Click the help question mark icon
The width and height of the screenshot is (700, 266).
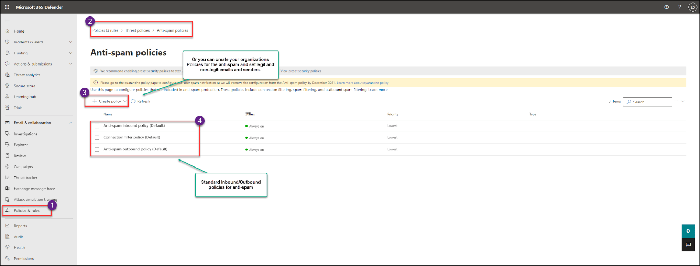[680, 7]
